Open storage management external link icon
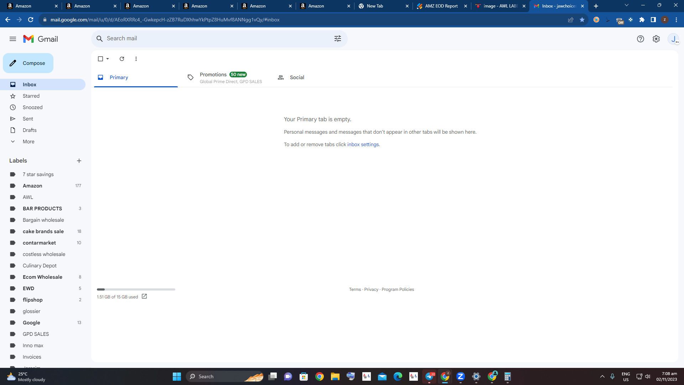Image resolution: width=684 pixels, height=385 pixels. point(144,297)
